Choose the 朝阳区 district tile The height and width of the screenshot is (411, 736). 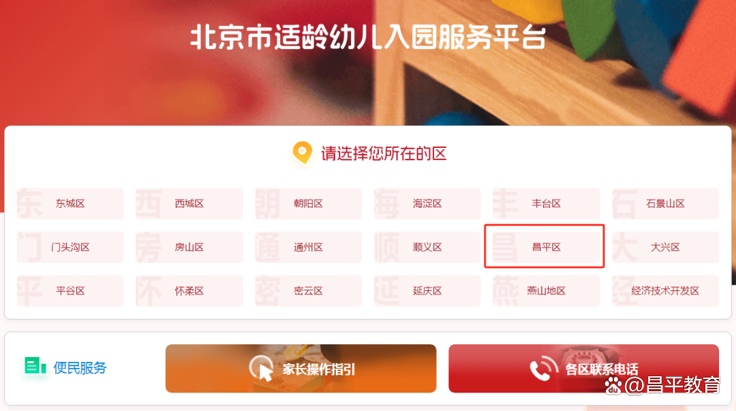click(309, 203)
